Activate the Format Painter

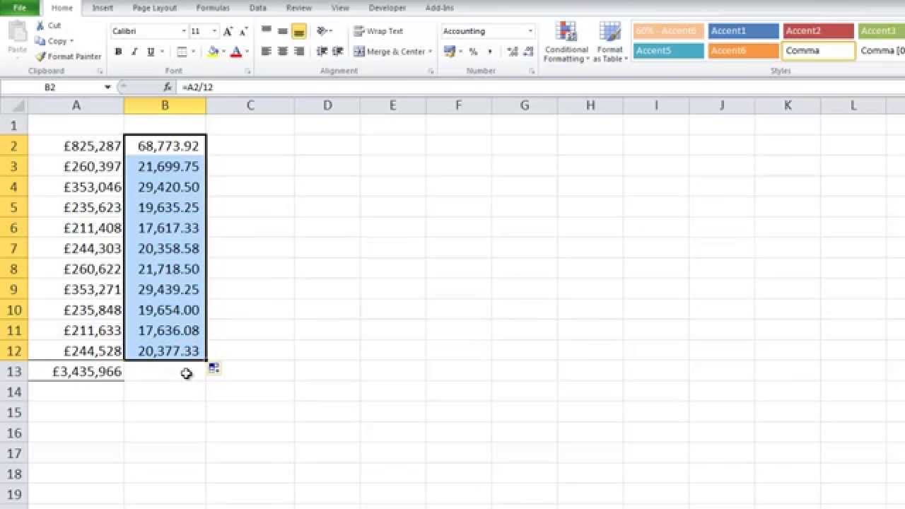69,57
